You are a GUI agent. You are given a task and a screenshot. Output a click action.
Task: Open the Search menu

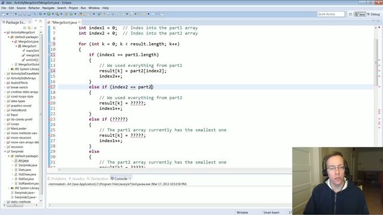click(x=62, y=8)
